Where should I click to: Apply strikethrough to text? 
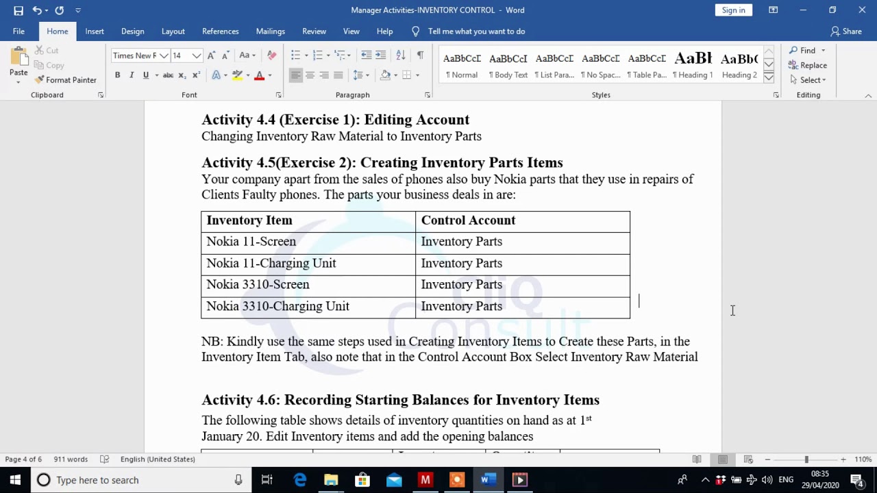click(x=168, y=75)
